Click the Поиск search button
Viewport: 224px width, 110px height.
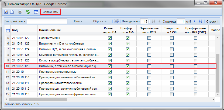(78, 21)
